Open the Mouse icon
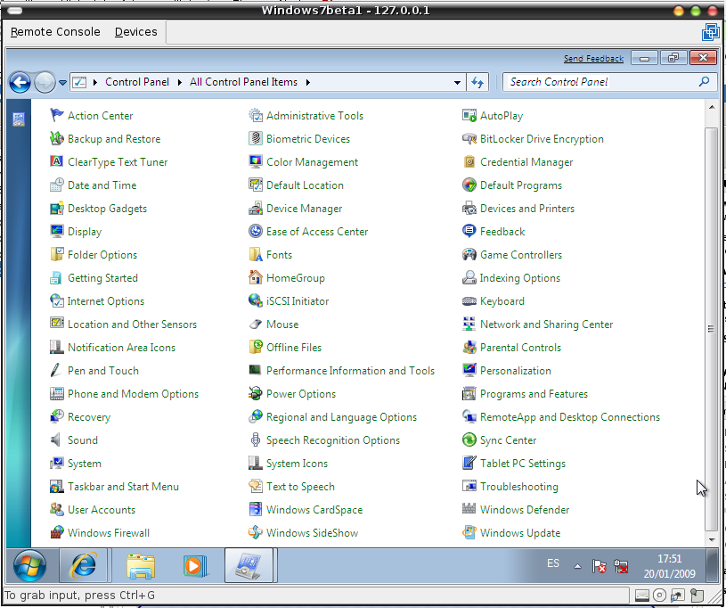Screen dimensions: 726x608 (255, 324)
